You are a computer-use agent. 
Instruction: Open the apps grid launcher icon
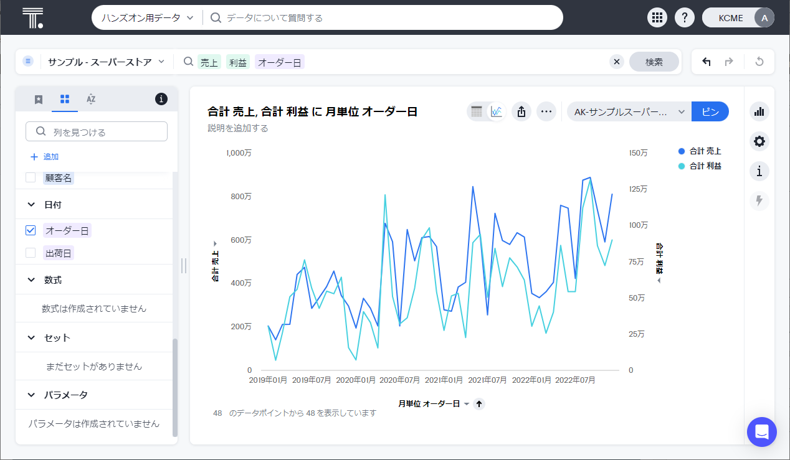point(656,17)
